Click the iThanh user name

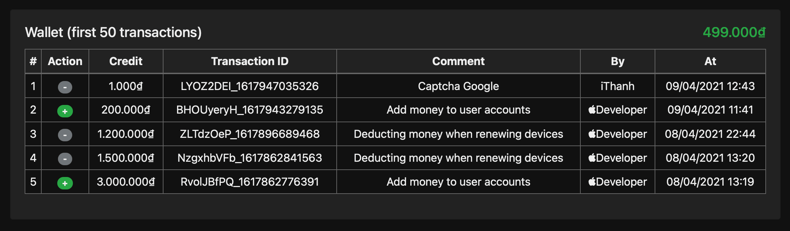617,86
